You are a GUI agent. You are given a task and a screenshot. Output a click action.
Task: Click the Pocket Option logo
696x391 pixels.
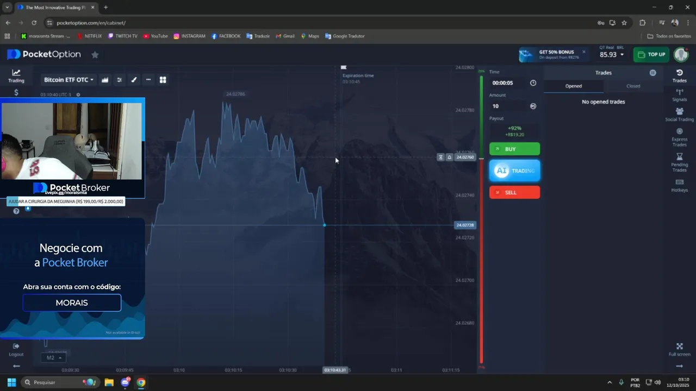pyautogui.click(x=43, y=54)
